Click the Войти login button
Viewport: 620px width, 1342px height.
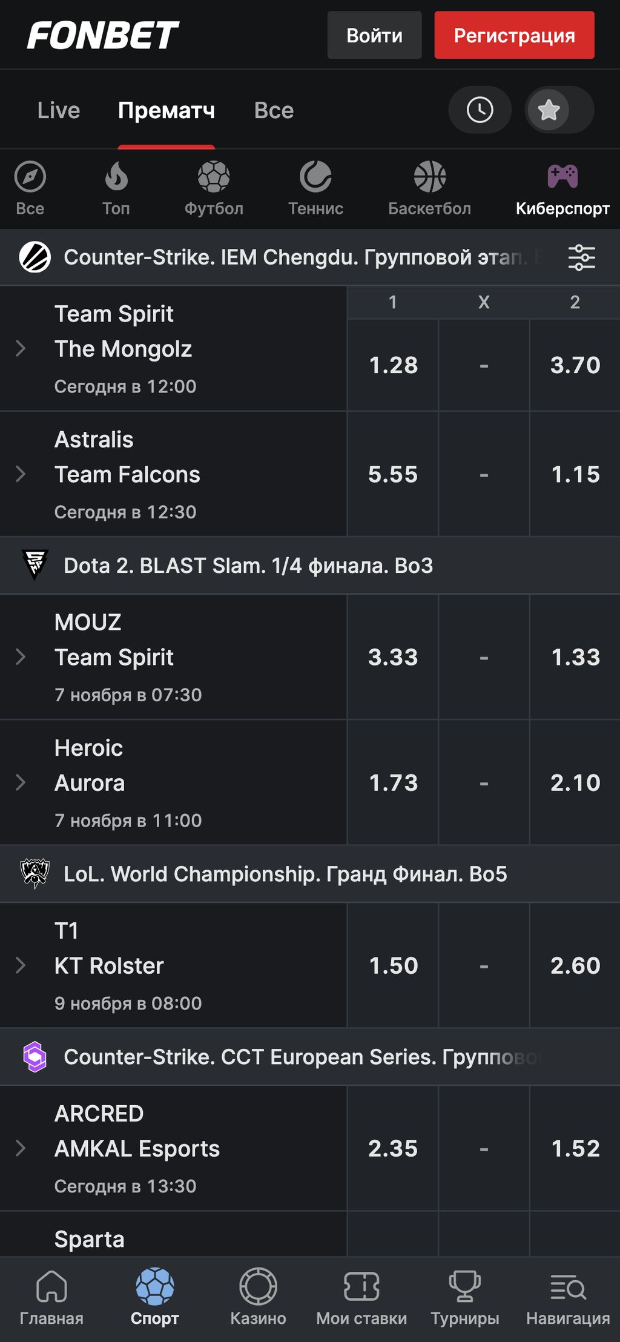tap(374, 35)
